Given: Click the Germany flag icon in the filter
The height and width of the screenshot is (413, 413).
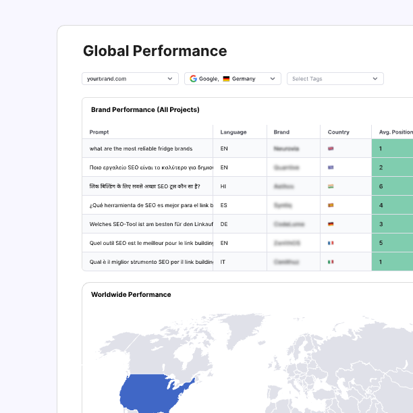Looking at the screenshot, I should tap(226, 79).
